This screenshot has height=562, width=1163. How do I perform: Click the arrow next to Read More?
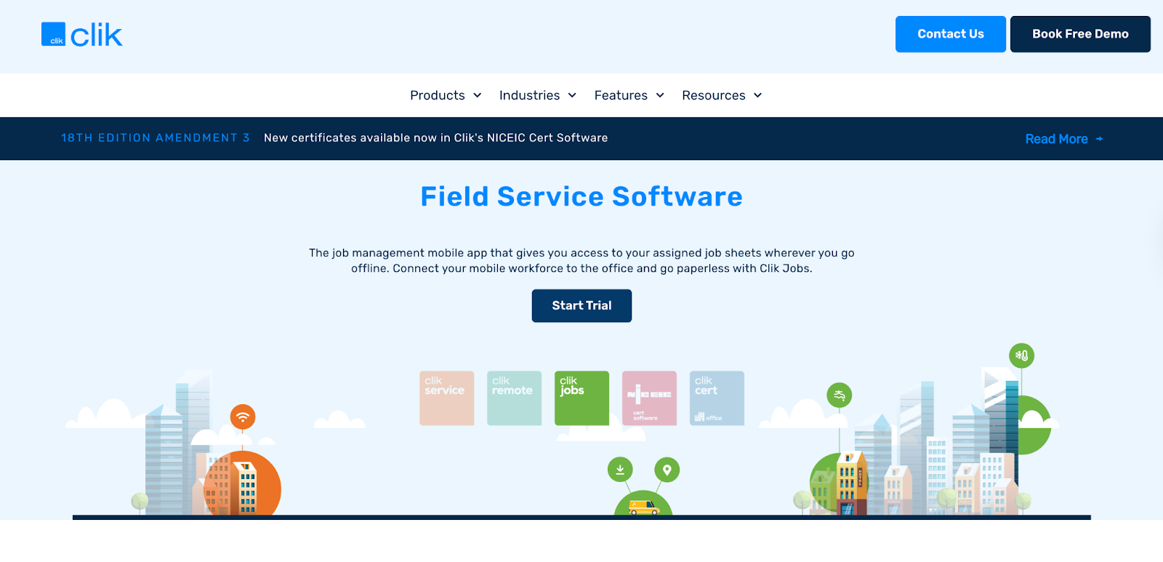point(1099,139)
